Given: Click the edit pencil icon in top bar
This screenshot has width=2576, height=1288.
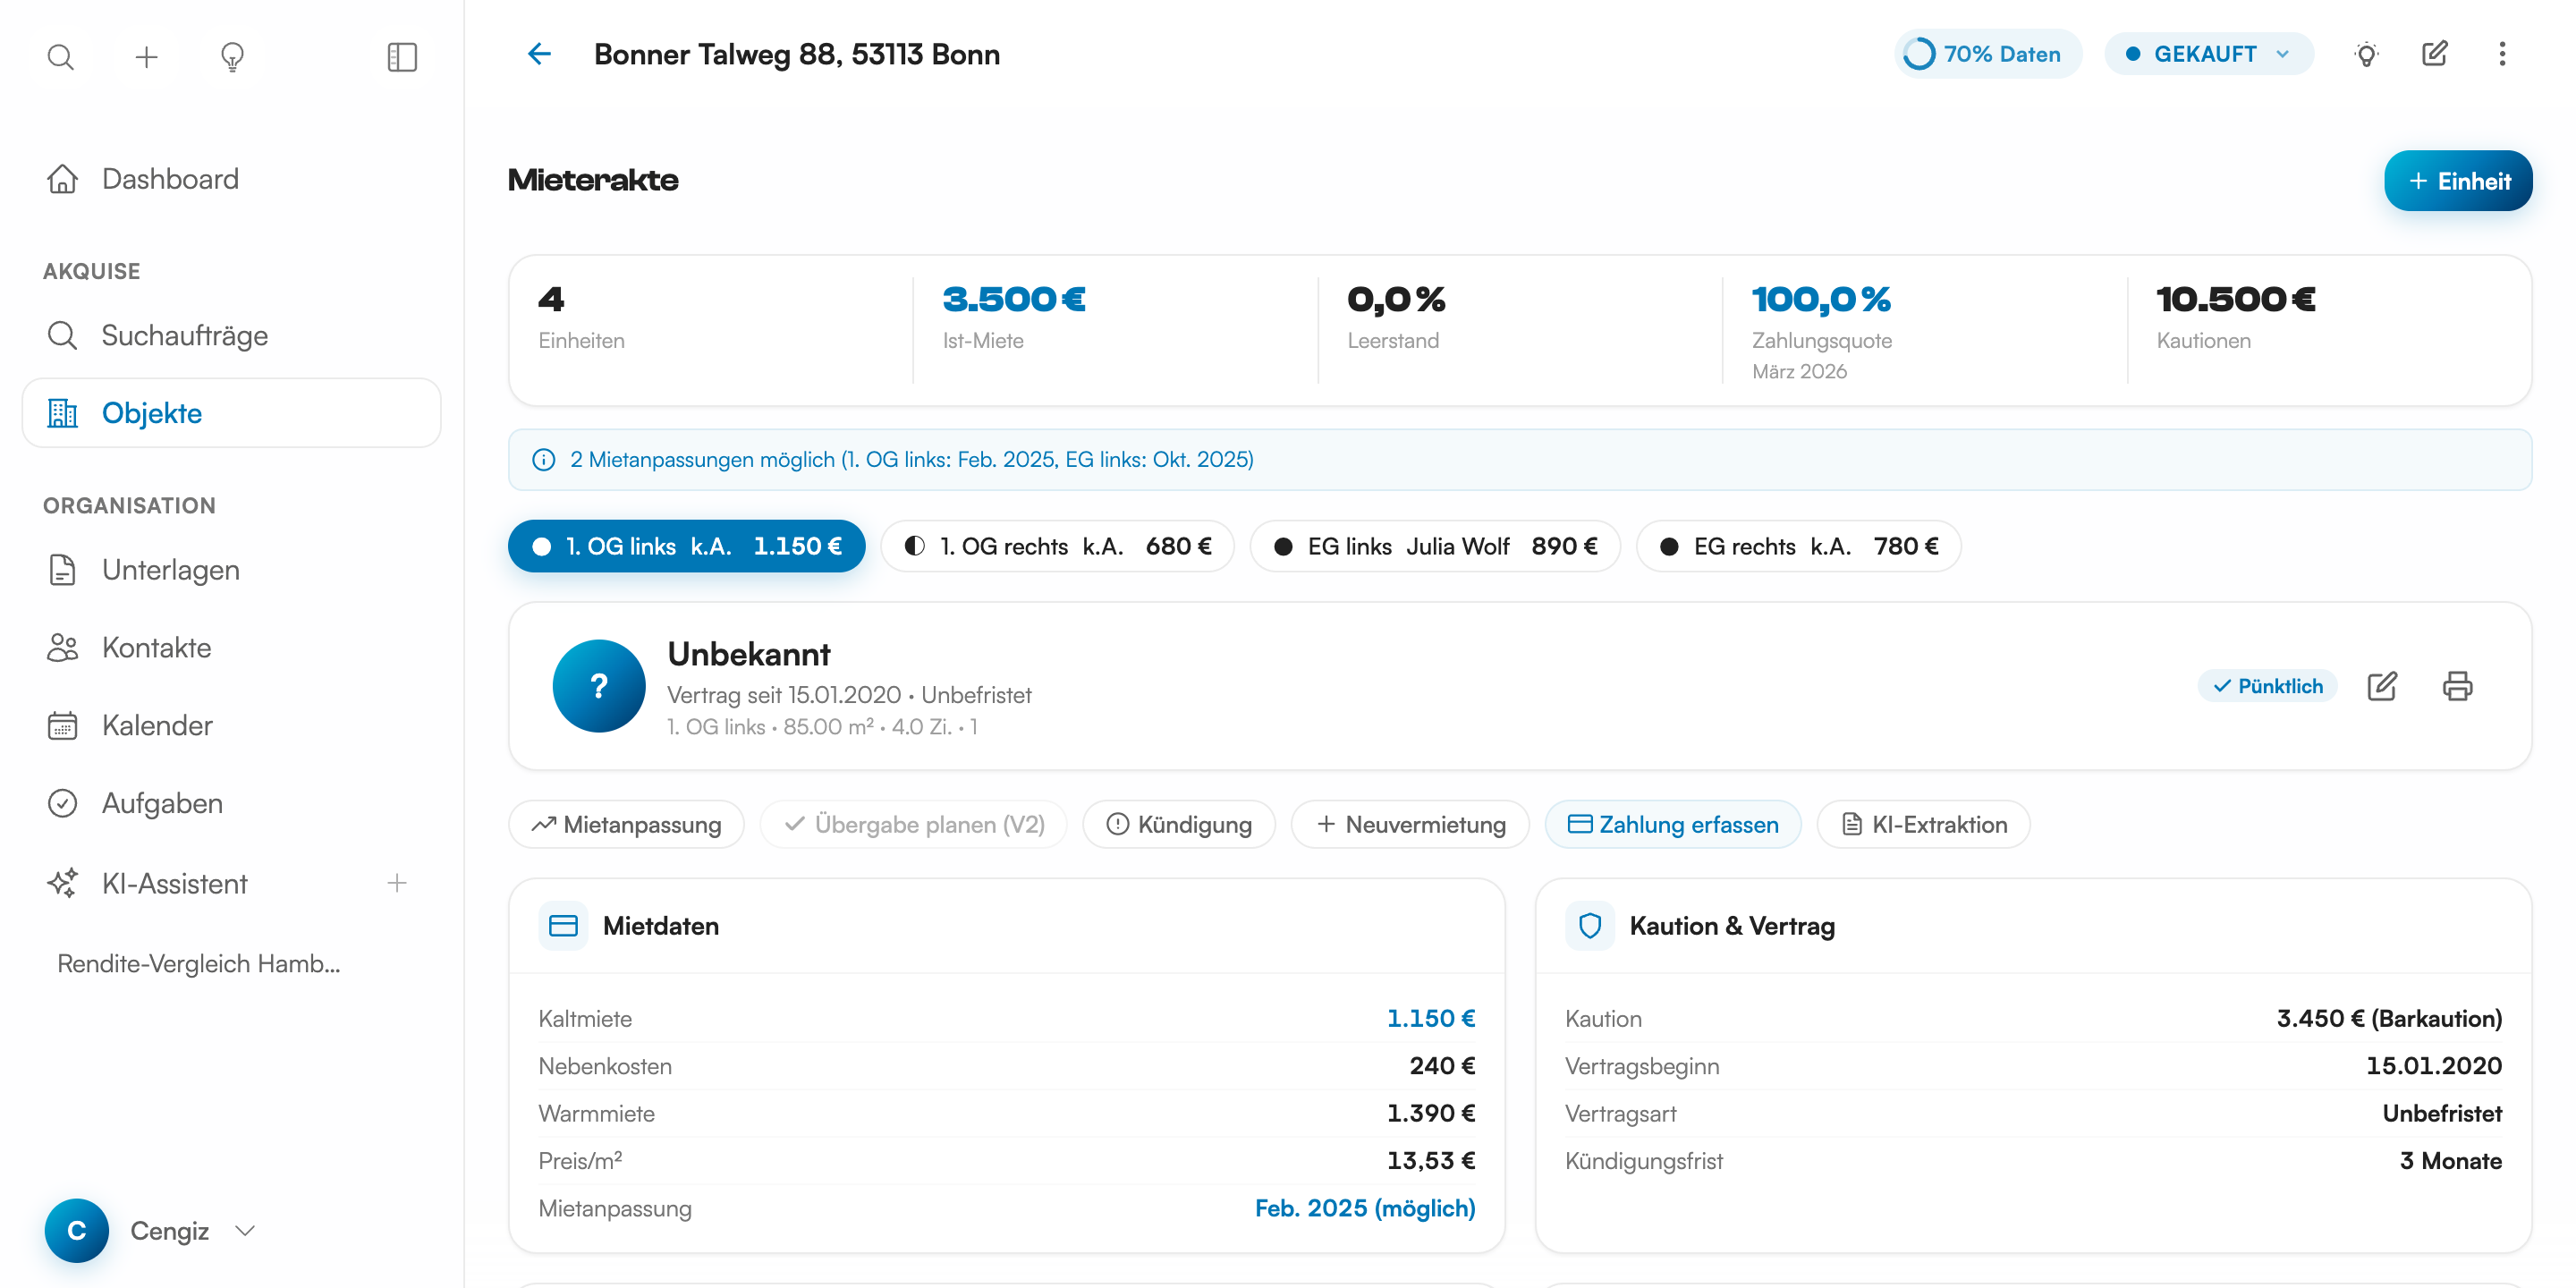Looking at the screenshot, I should coord(2434,54).
